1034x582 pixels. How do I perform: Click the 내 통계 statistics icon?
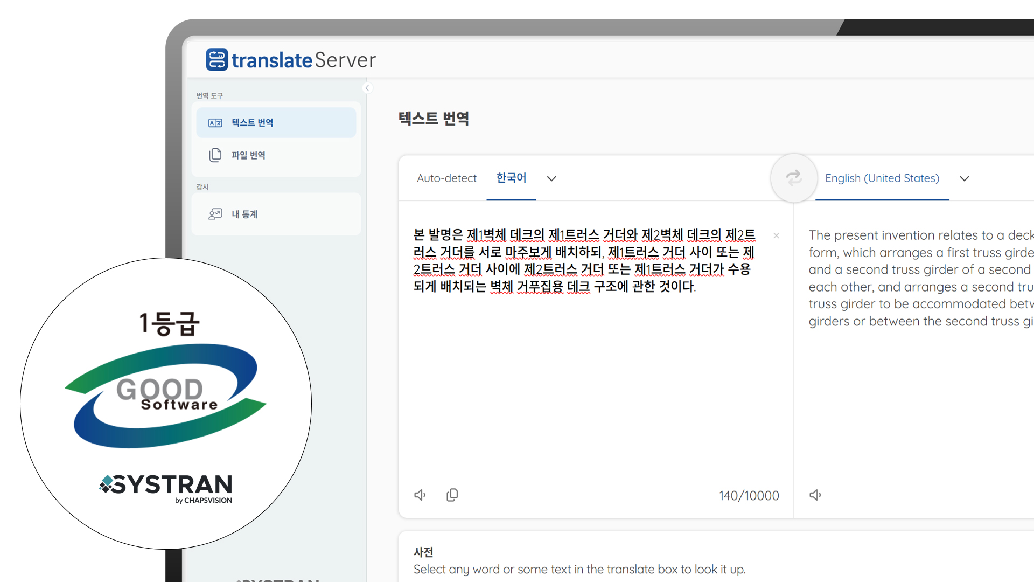coord(215,214)
